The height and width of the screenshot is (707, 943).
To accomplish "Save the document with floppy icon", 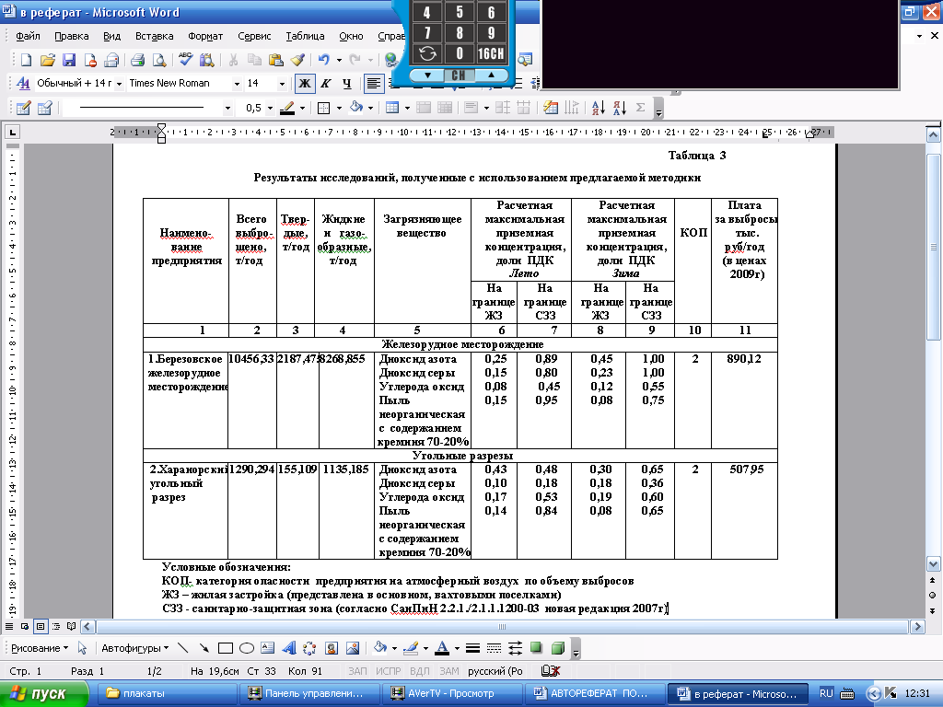I will point(69,60).
